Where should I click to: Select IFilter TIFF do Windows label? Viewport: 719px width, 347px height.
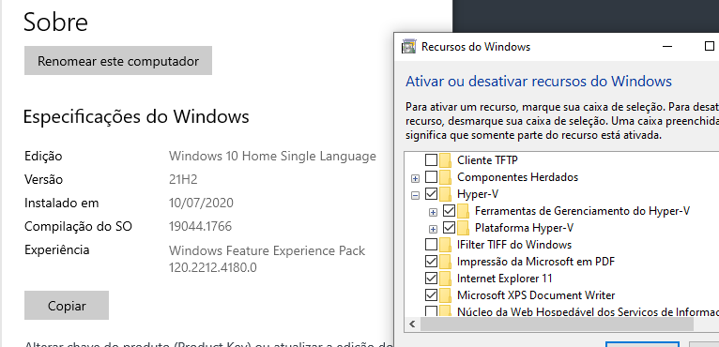(514, 245)
